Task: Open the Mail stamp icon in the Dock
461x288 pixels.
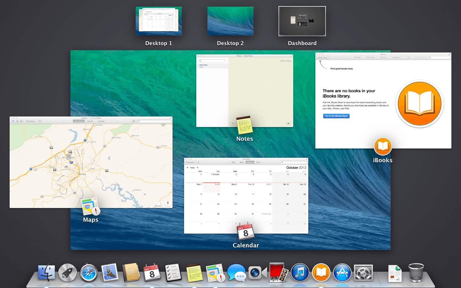Action: (x=110, y=273)
